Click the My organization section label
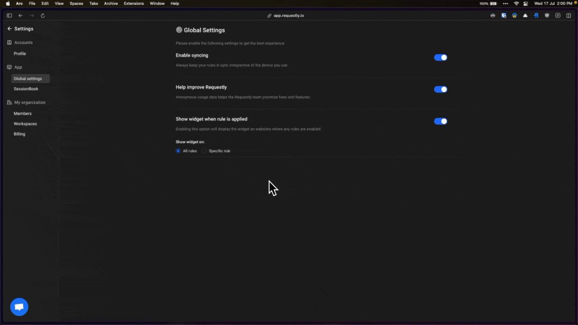This screenshot has width=578, height=325. point(30,102)
